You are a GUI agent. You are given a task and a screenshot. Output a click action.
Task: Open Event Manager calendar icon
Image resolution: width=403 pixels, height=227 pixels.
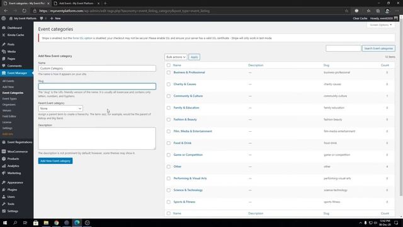(4, 73)
